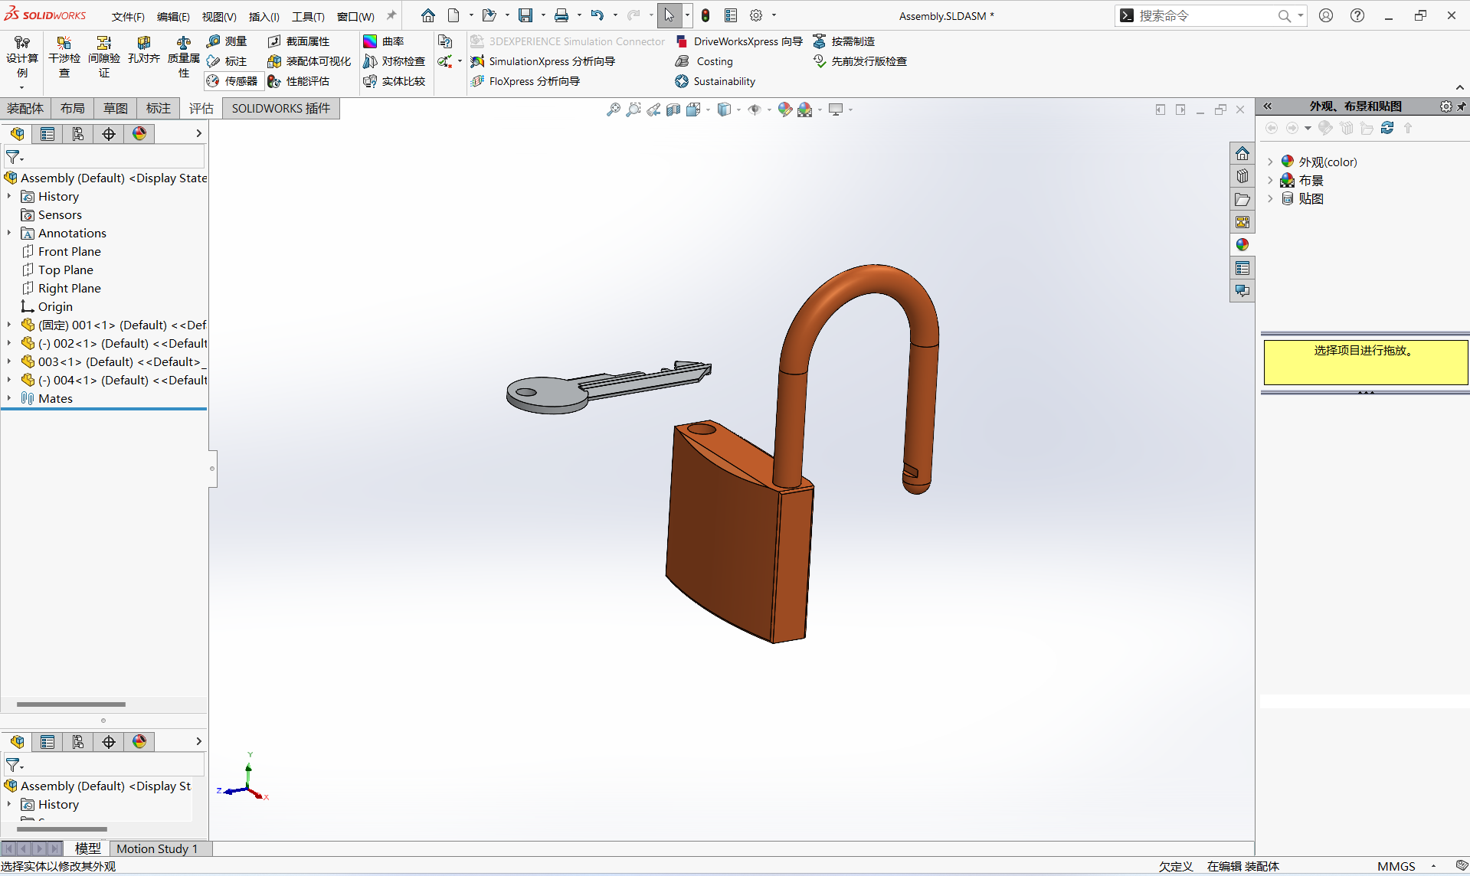This screenshot has width=1470, height=876.
Task: Open the 质量属性 mass properties tool
Action: click(x=184, y=56)
